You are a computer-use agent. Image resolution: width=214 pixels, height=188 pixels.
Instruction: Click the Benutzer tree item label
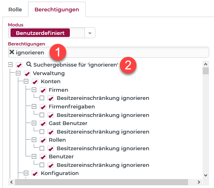61,157
